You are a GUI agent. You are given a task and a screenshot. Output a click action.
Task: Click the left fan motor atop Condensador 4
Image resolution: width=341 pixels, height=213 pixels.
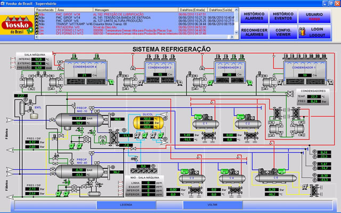(x=75, y=56)
